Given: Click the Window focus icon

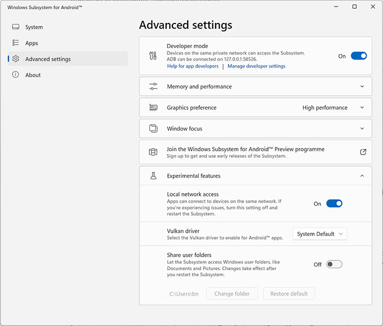Looking at the screenshot, I should click(x=153, y=129).
